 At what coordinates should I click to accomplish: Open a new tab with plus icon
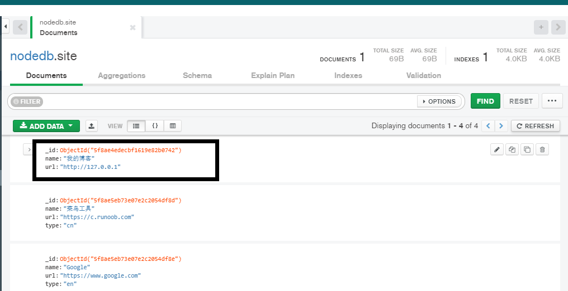click(541, 27)
